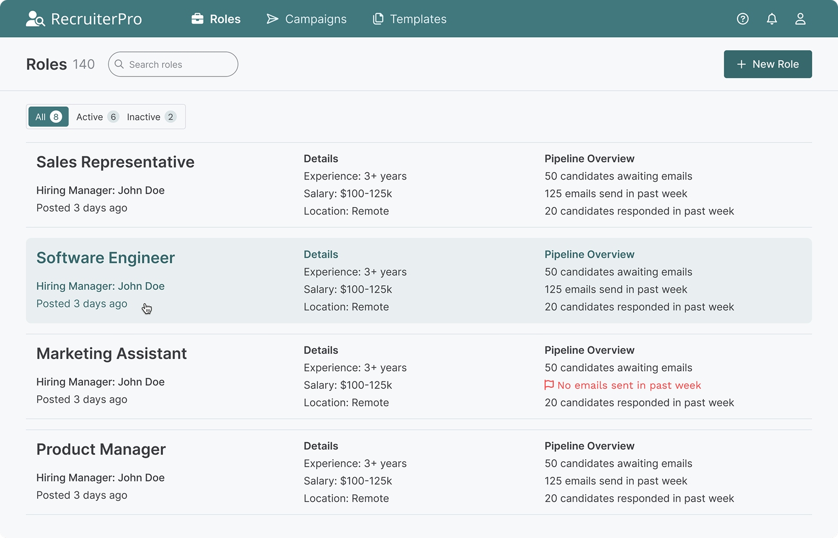838x538 pixels.
Task: Open the Software Engineer role
Action: [x=105, y=258]
